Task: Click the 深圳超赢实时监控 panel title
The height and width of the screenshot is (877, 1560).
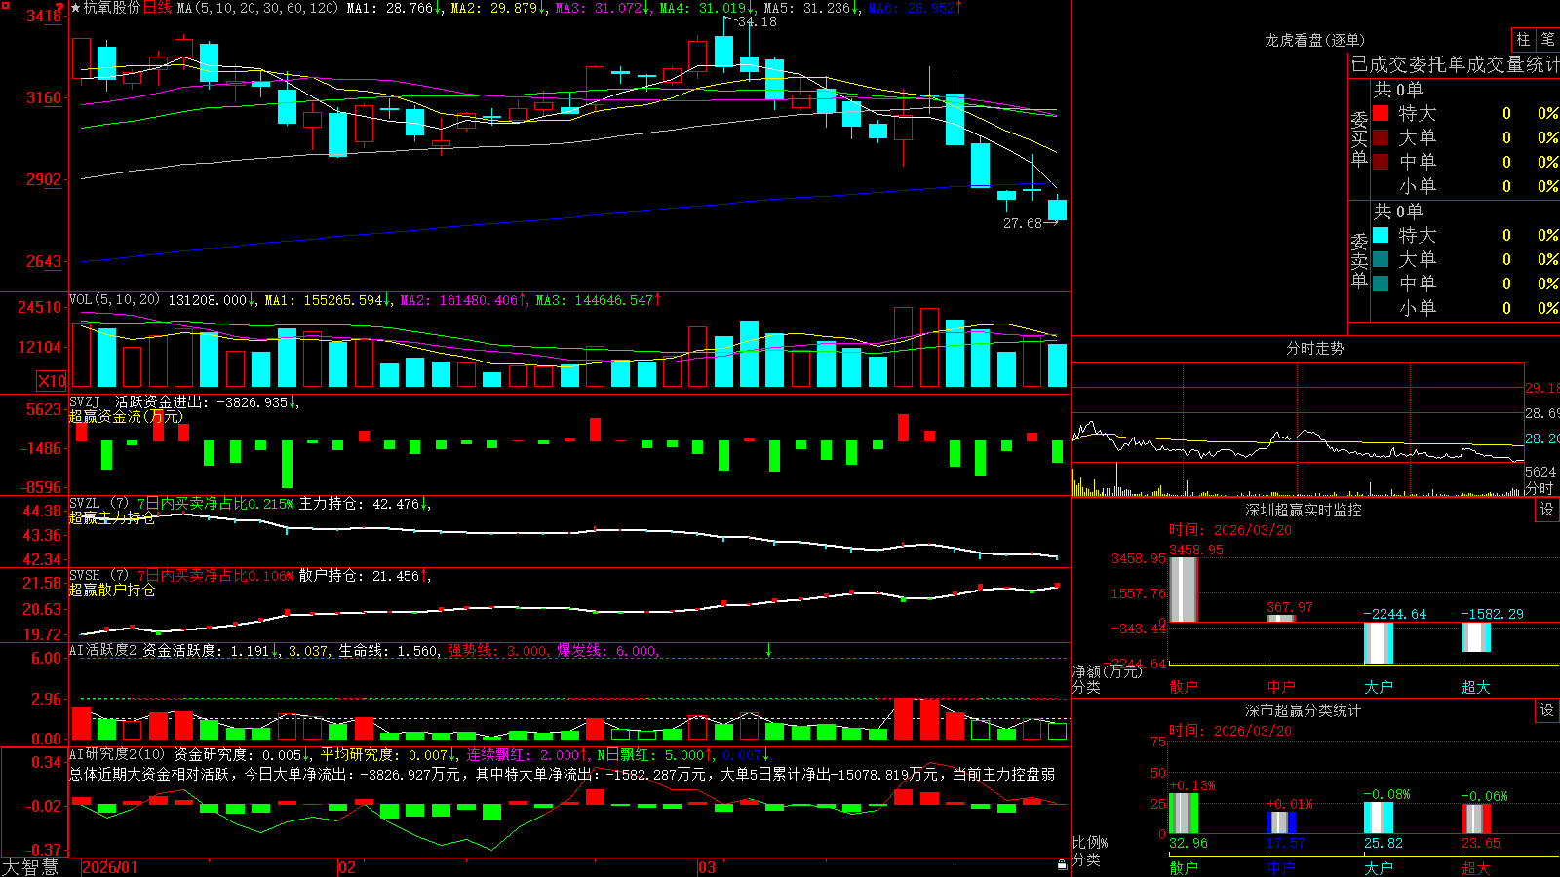Action: click(x=1304, y=510)
